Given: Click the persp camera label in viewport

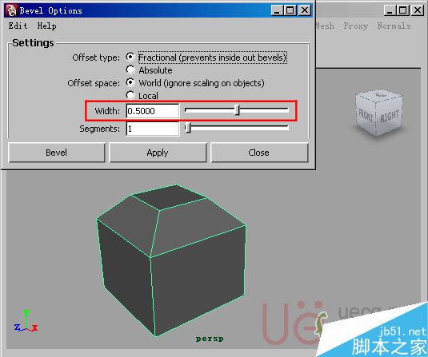Looking at the screenshot, I should tap(210, 339).
